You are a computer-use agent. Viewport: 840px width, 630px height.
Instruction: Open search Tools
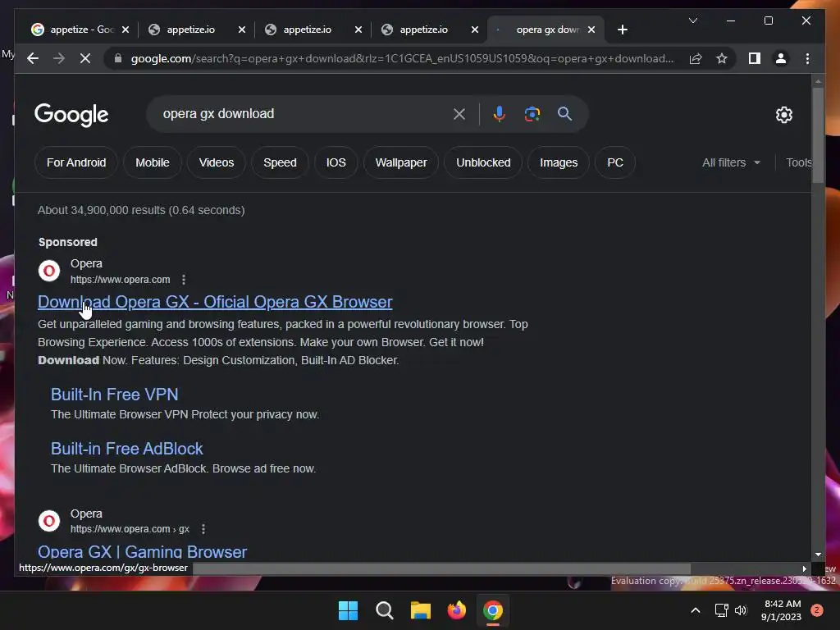[x=798, y=162]
